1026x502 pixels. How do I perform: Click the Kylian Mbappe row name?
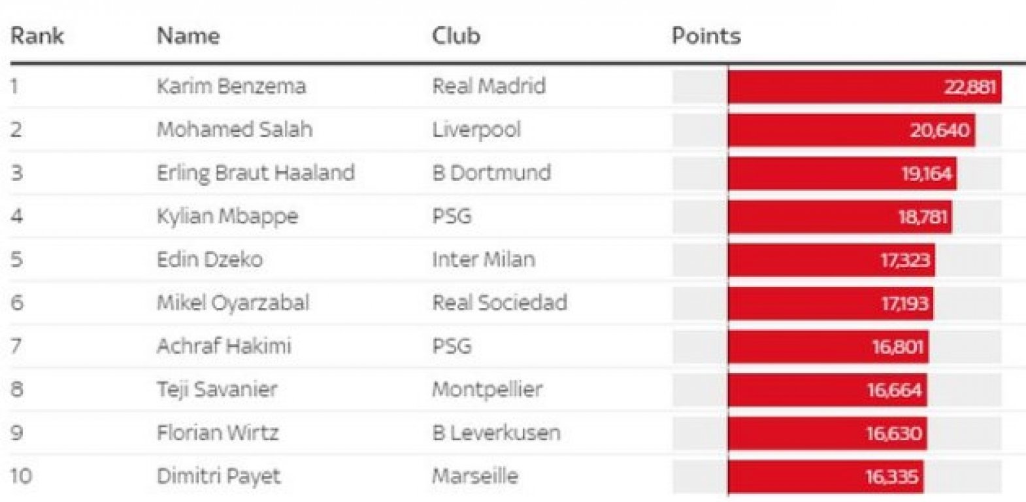tap(227, 216)
